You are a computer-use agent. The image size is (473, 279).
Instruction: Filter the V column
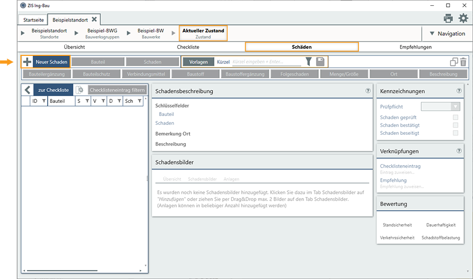[x=103, y=101]
